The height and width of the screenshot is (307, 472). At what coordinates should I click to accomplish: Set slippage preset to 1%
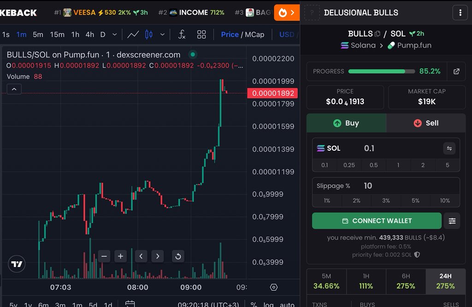click(x=327, y=200)
